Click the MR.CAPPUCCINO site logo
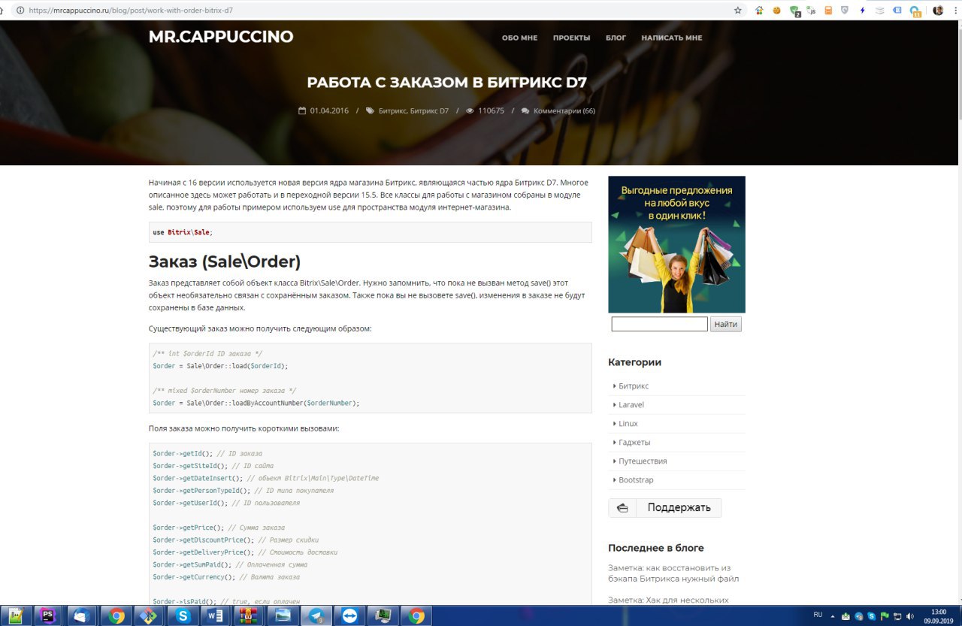Image resolution: width=962 pixels, height=626 pixels. [x=221, y=37]
